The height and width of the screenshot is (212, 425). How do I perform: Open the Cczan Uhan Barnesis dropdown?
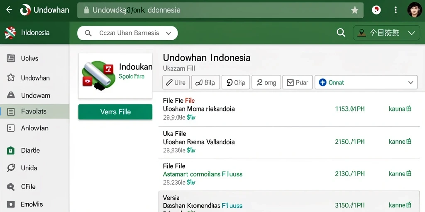[x=127, y=33]
